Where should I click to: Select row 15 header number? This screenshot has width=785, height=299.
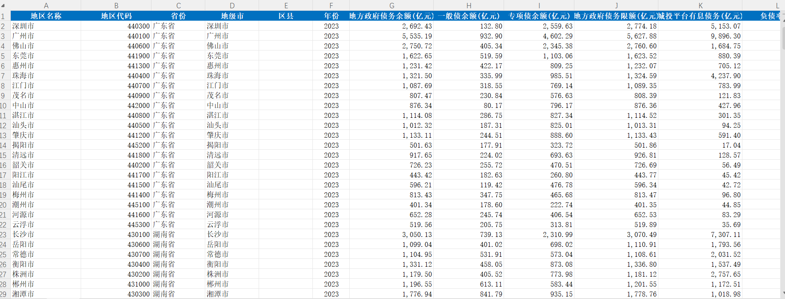(4, 155)
